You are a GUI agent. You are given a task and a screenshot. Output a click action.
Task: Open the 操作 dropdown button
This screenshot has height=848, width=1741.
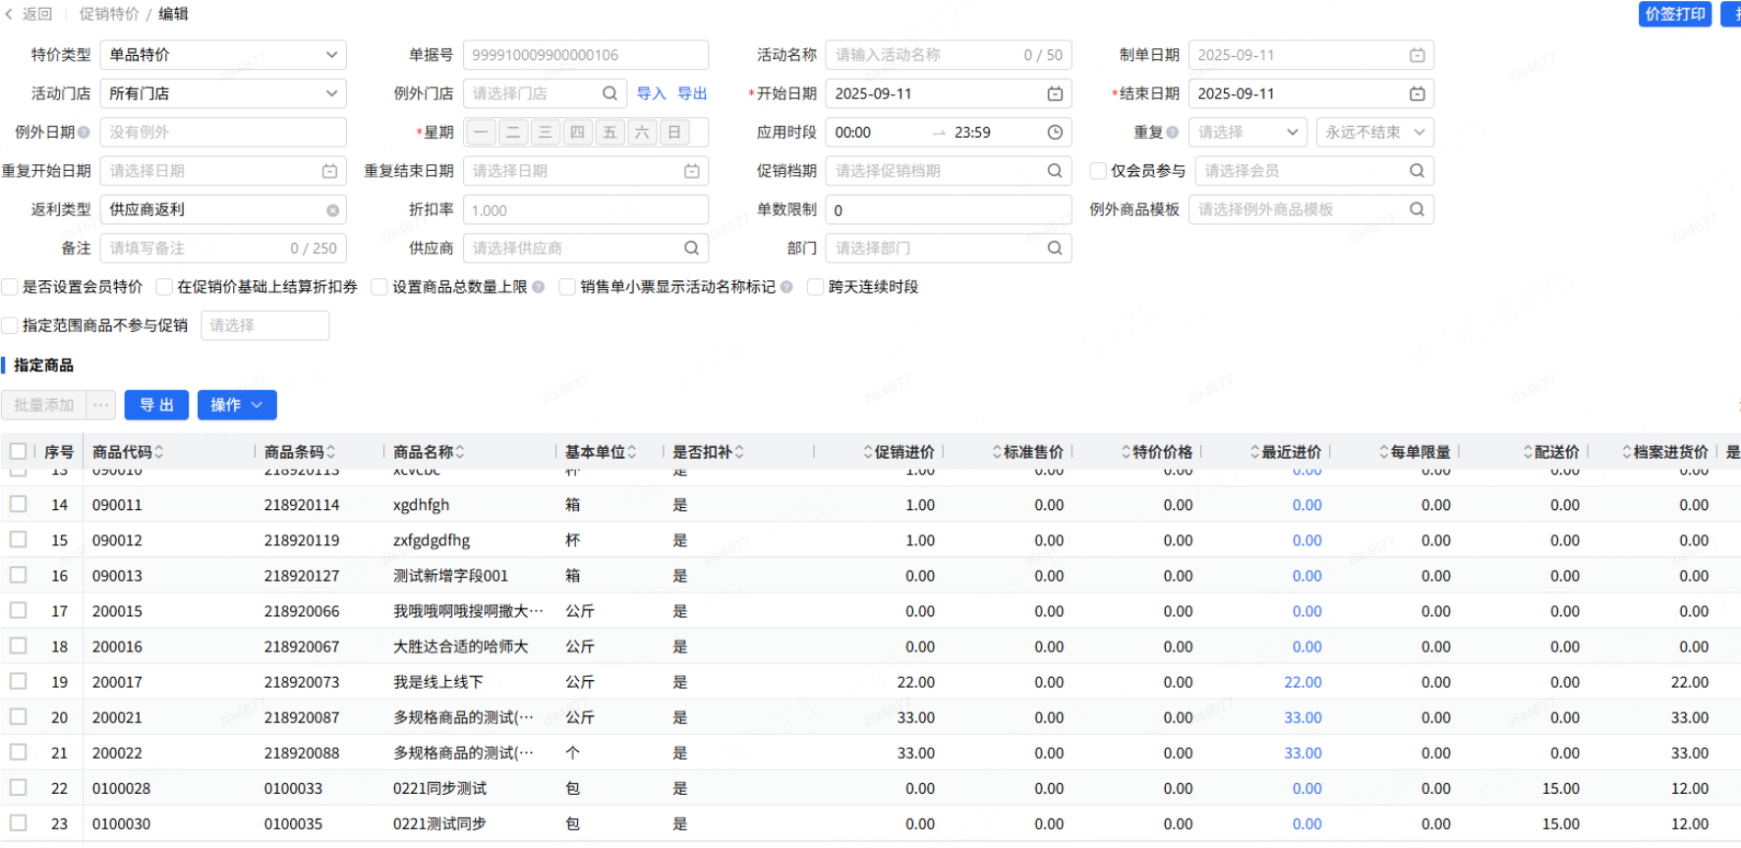pyautogui.click(x=237, y=405)
